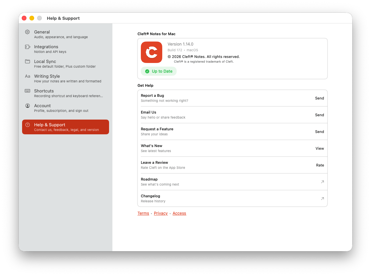The image size is (371, 276).
Task: Open Changelog via its external arrow icon
Action: click(322, 199)
